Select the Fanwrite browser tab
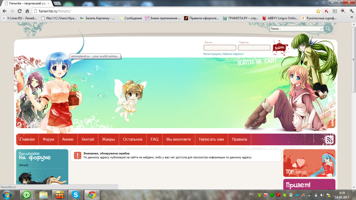 [27, 3]
